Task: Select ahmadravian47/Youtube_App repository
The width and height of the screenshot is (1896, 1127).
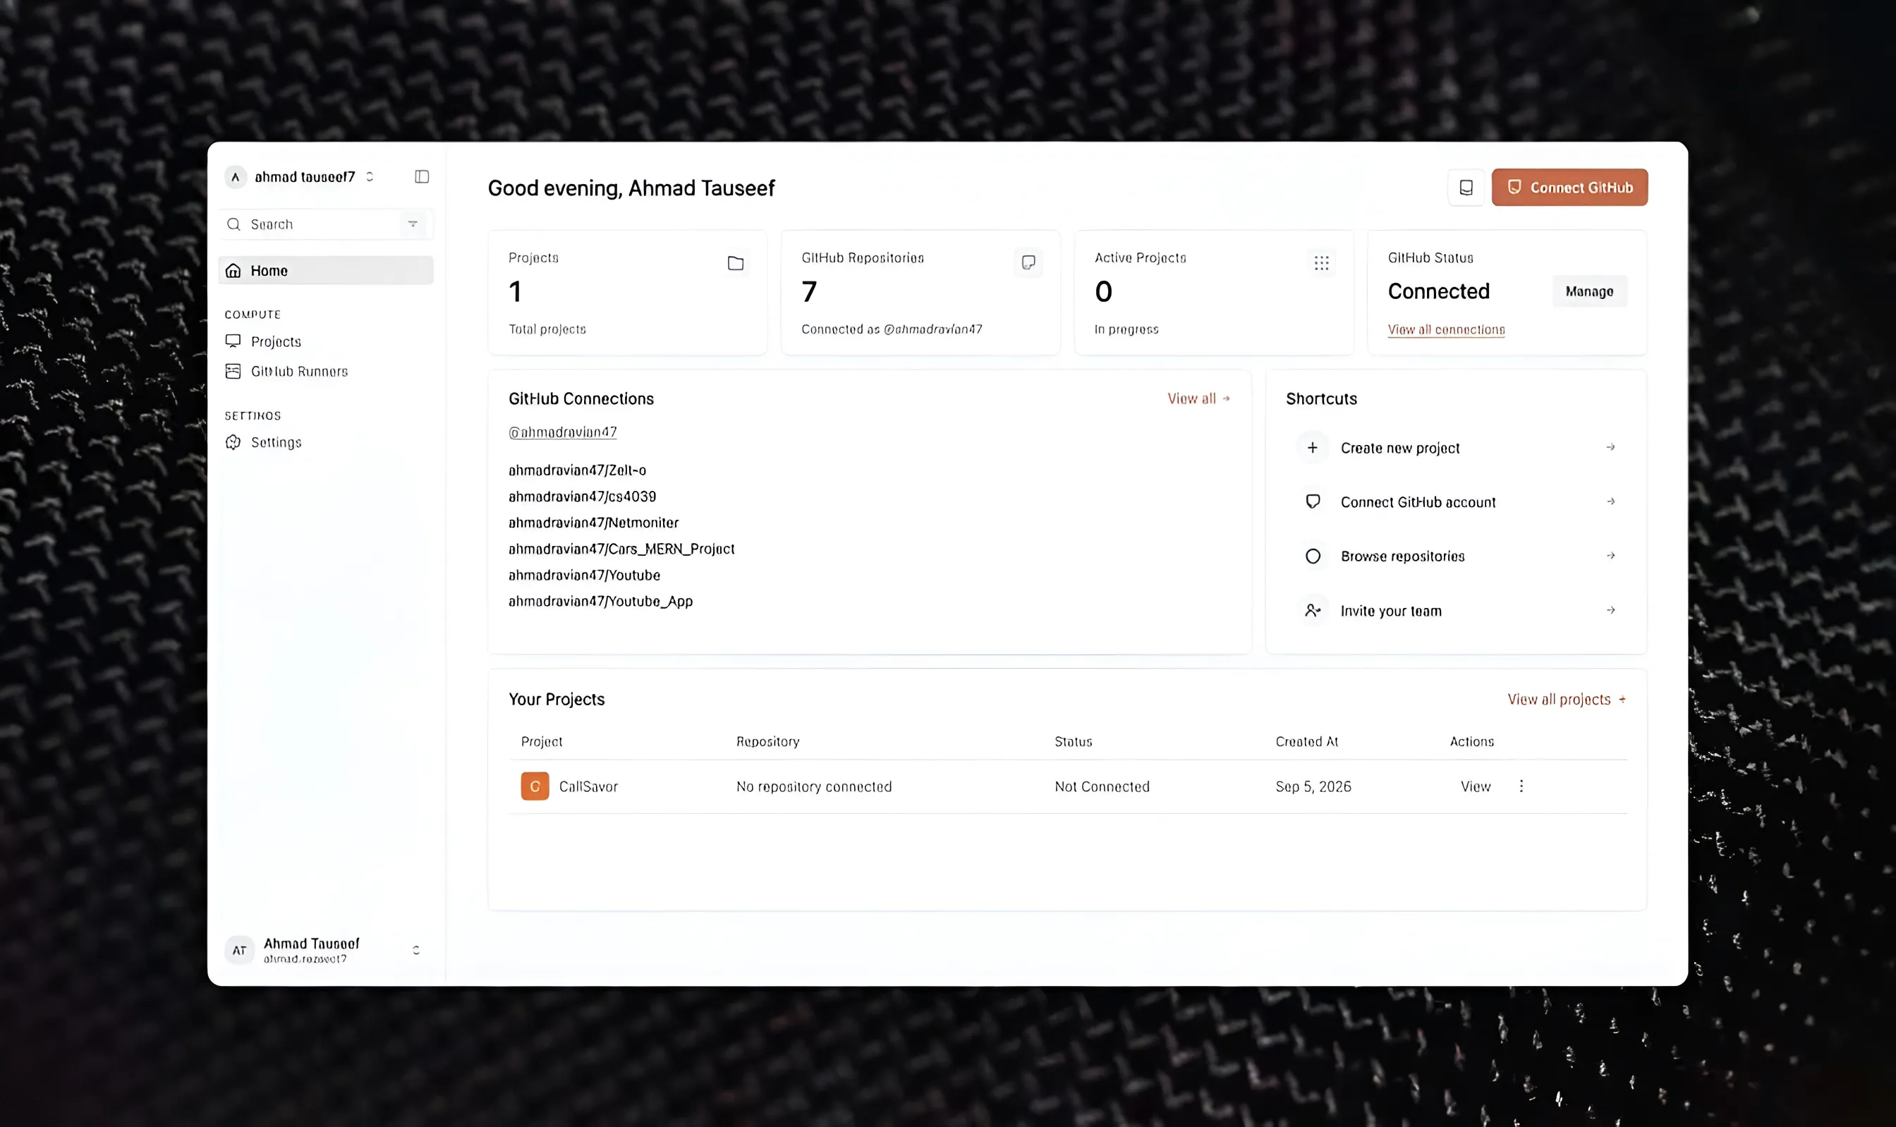Action: coord(600,602)
